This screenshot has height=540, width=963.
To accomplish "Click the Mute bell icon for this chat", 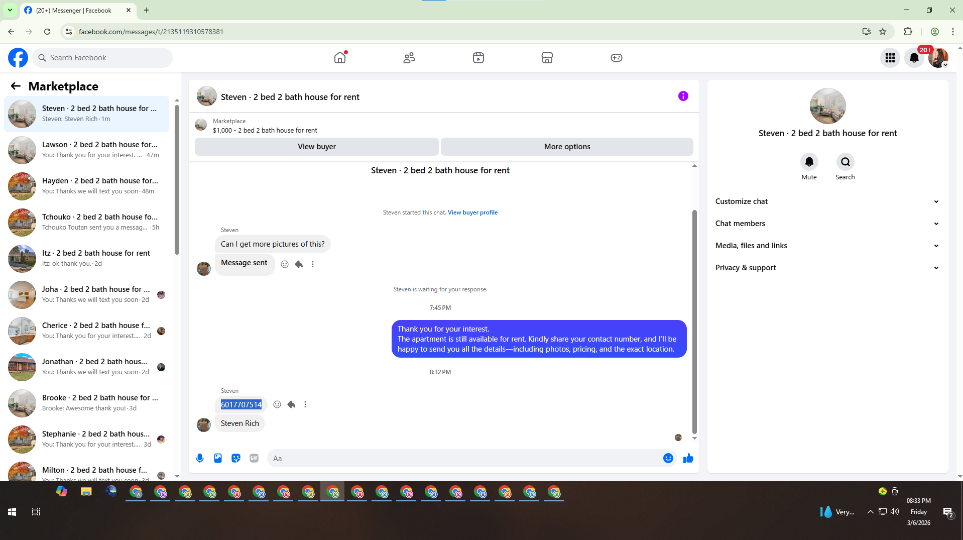I will coord(809,162).
